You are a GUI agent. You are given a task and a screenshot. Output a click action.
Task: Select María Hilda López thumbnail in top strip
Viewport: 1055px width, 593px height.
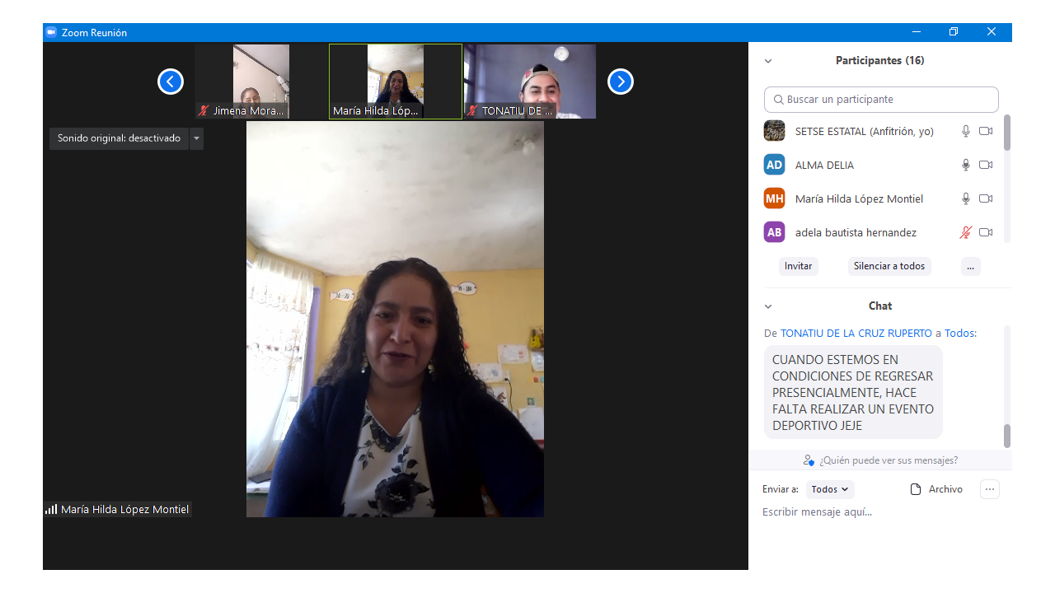396,82
